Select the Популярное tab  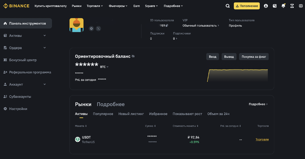(103, 114)
